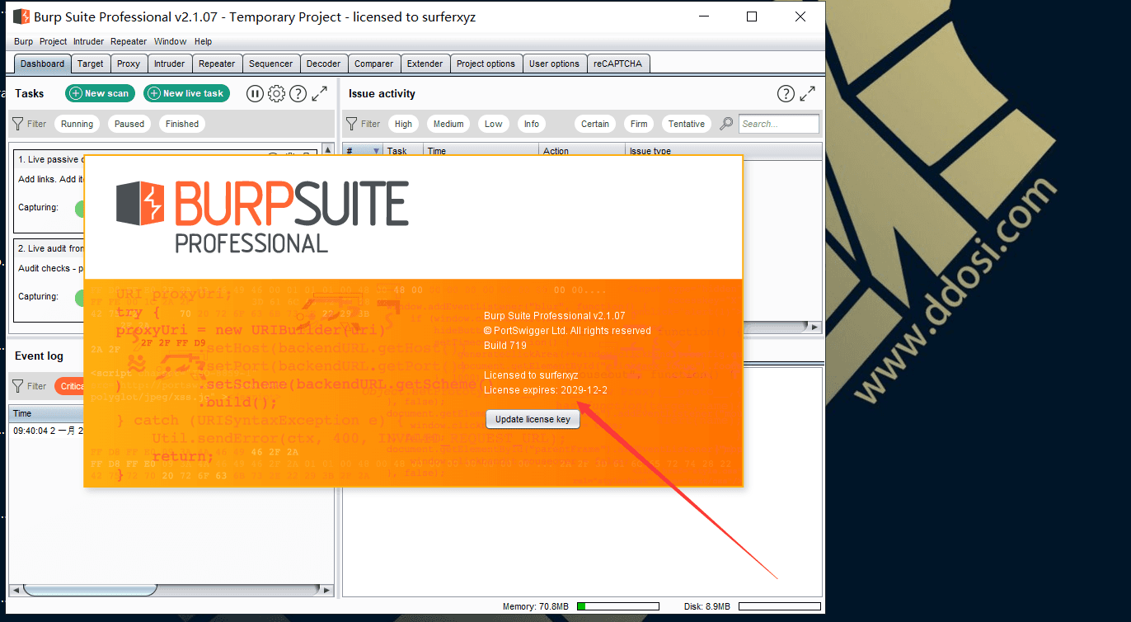Open the Project menu

point(54,41)
